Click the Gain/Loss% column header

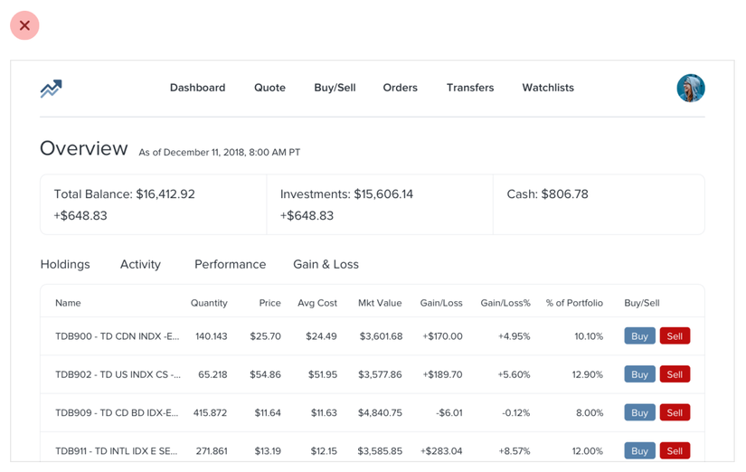pos(505,303)
